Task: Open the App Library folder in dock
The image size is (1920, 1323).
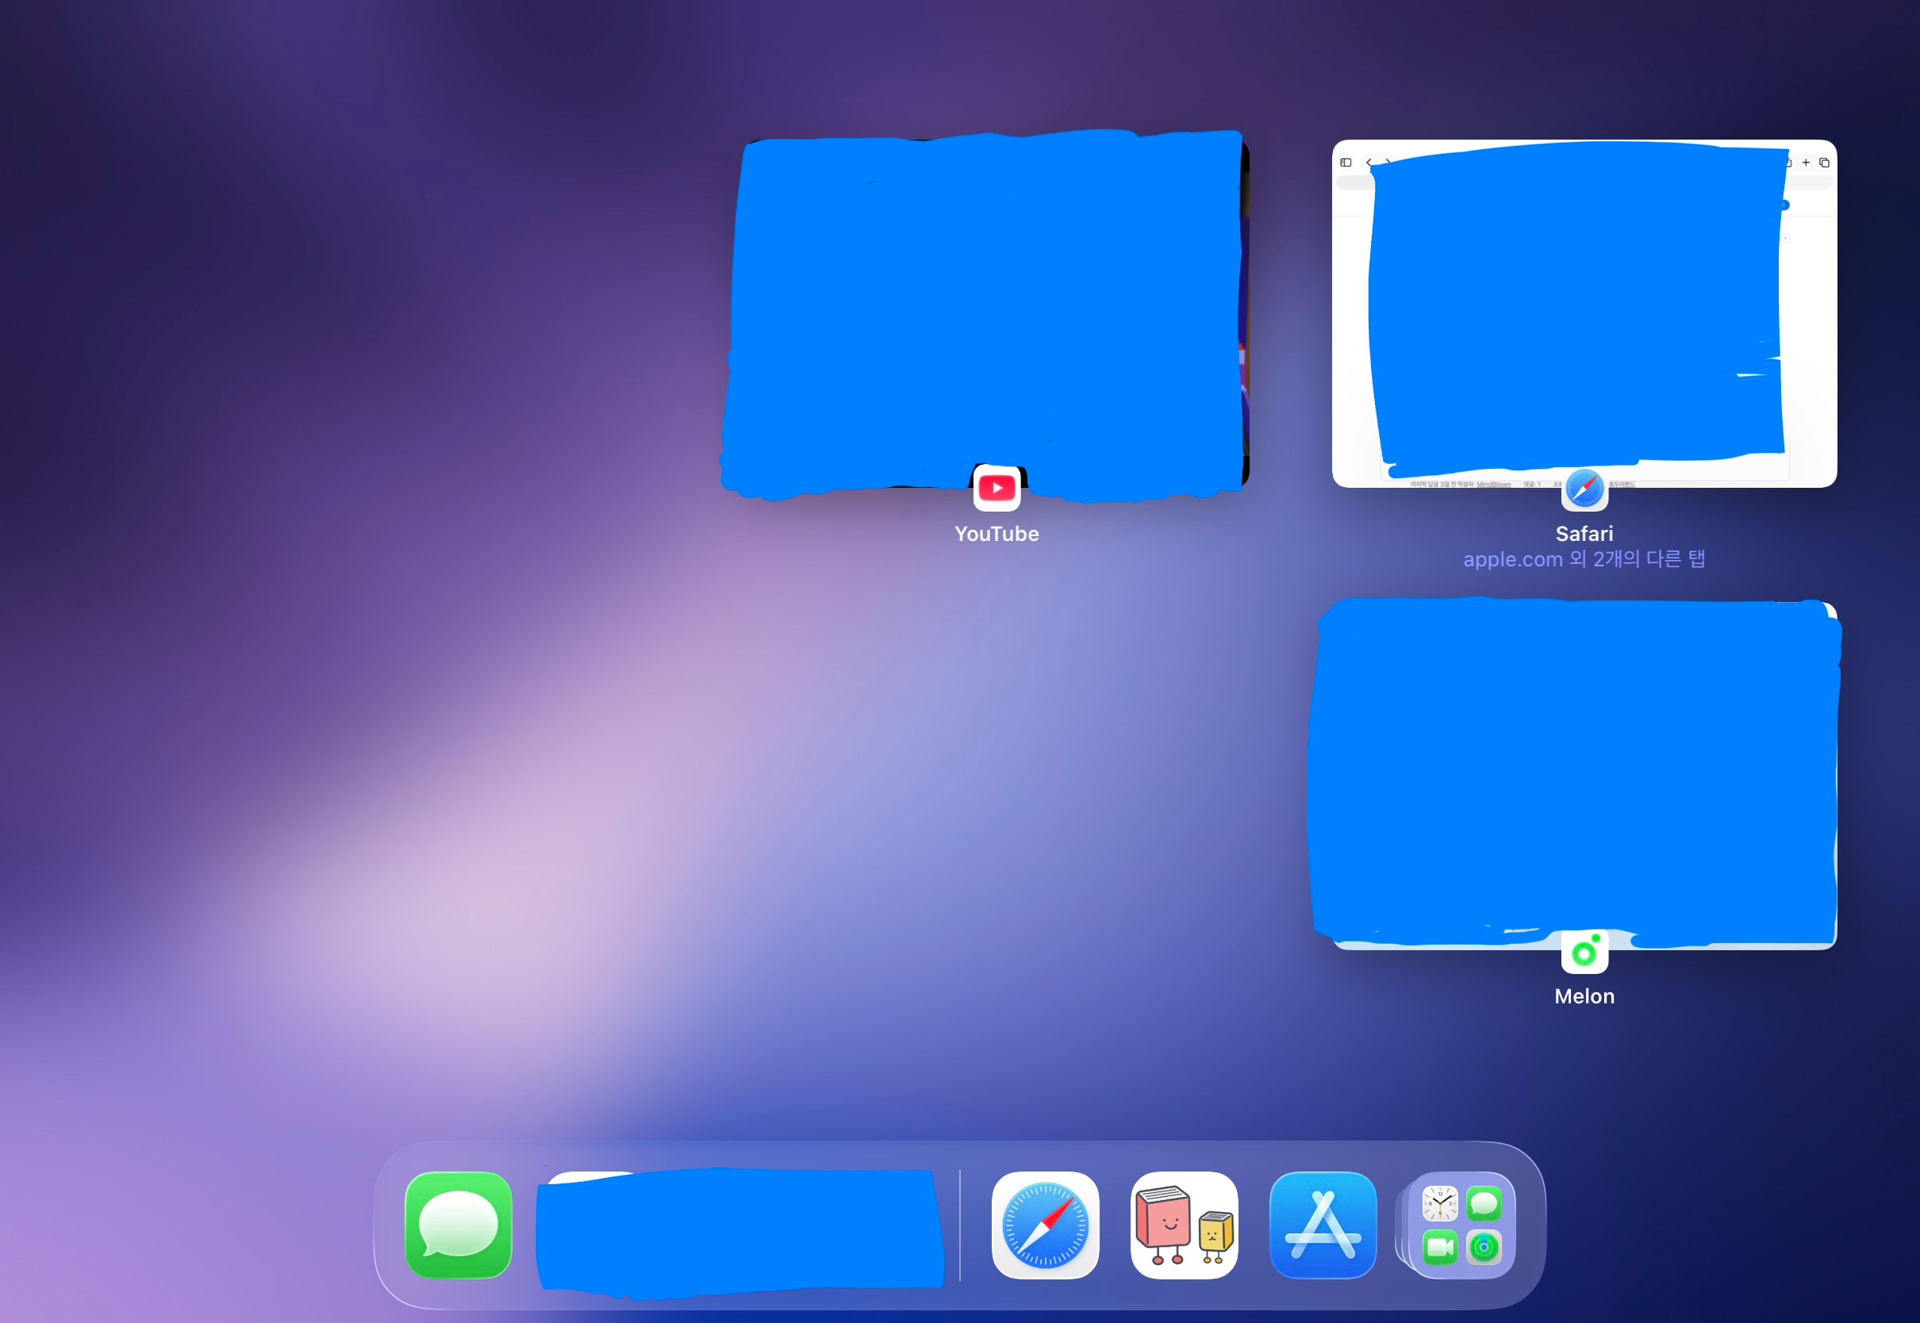Action: [x=1461, y=1225]
